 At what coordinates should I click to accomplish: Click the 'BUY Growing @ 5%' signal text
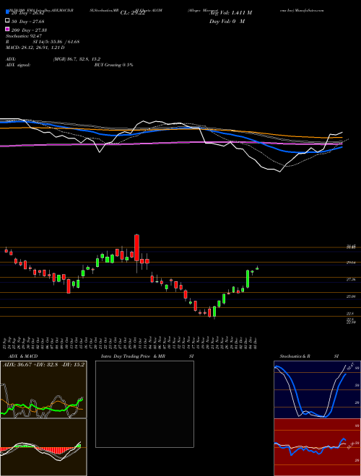113,65
